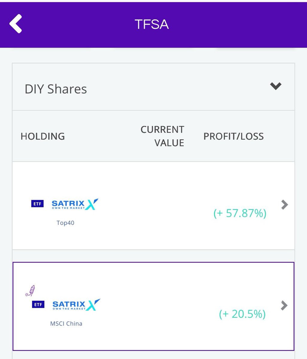Tap the firework icon on the MSCI China row
307x359 pixels.
[30, 290]
